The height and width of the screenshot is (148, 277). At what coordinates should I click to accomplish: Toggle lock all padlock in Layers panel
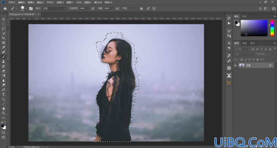[258, 60]
